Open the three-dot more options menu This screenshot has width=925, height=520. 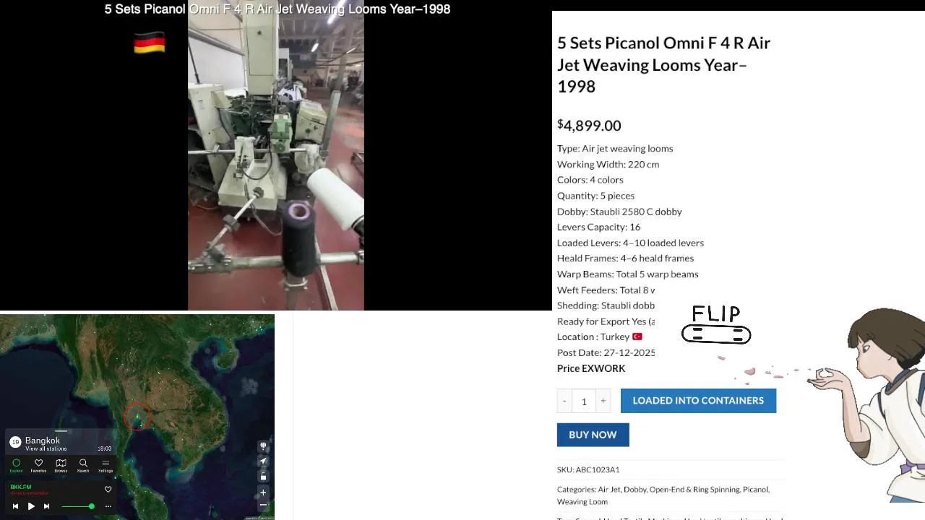point(108,506)
